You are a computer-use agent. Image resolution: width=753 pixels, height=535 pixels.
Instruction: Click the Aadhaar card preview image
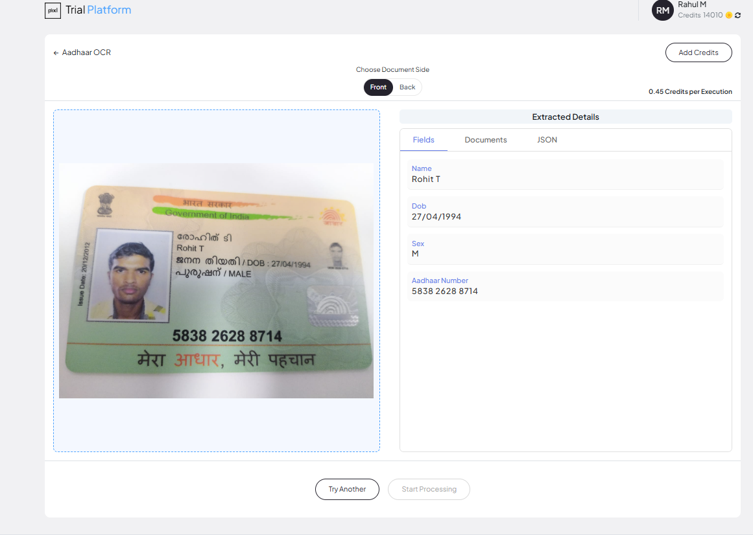[217, 281]
